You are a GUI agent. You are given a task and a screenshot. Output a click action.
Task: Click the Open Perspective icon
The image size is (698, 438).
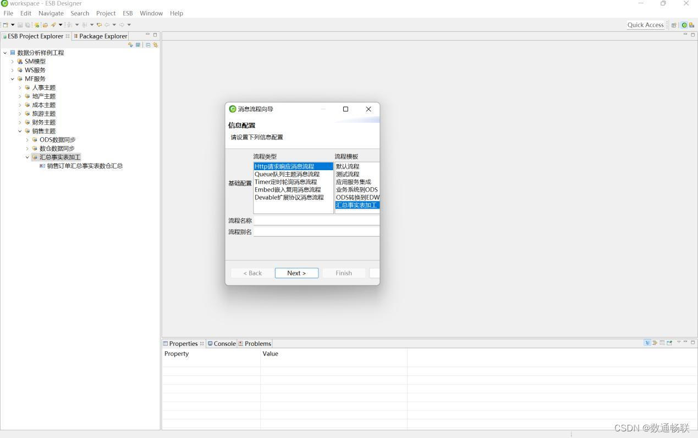click(674, 25)
